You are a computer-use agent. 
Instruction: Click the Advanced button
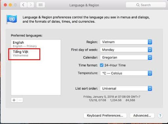pos(142,115)
